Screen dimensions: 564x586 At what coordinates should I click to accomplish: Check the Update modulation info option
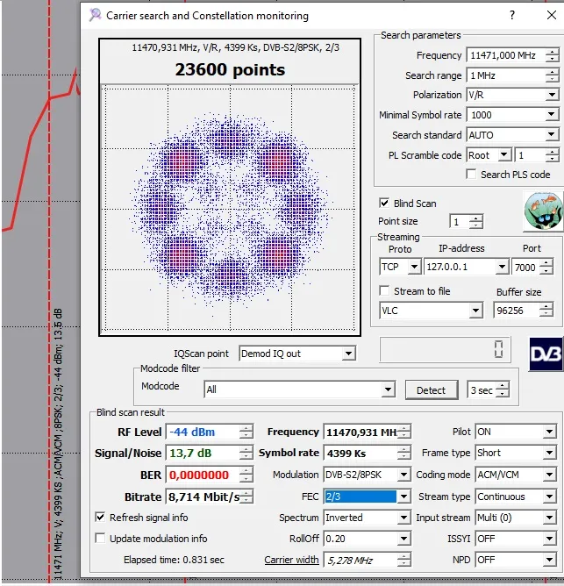(100, 538)
